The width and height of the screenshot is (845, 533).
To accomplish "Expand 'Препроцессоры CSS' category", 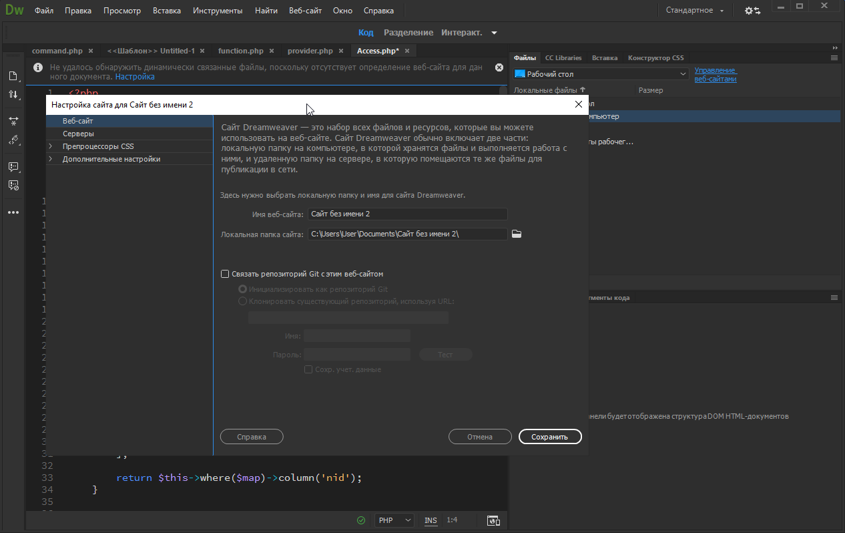I will pos(50,146).
